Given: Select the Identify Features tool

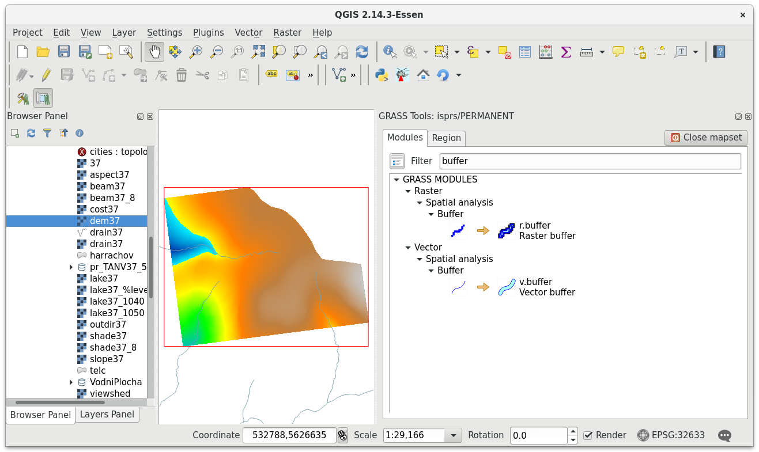Looking at the screenshot, I should (390, 52).
